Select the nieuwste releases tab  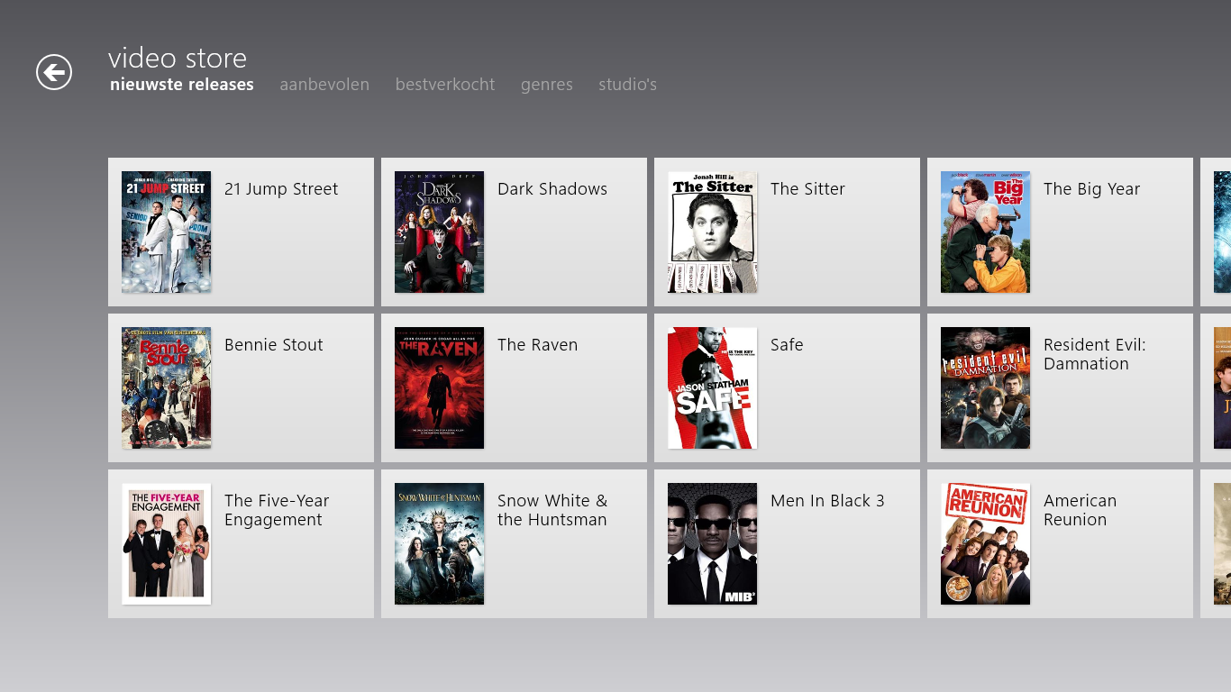182,85
